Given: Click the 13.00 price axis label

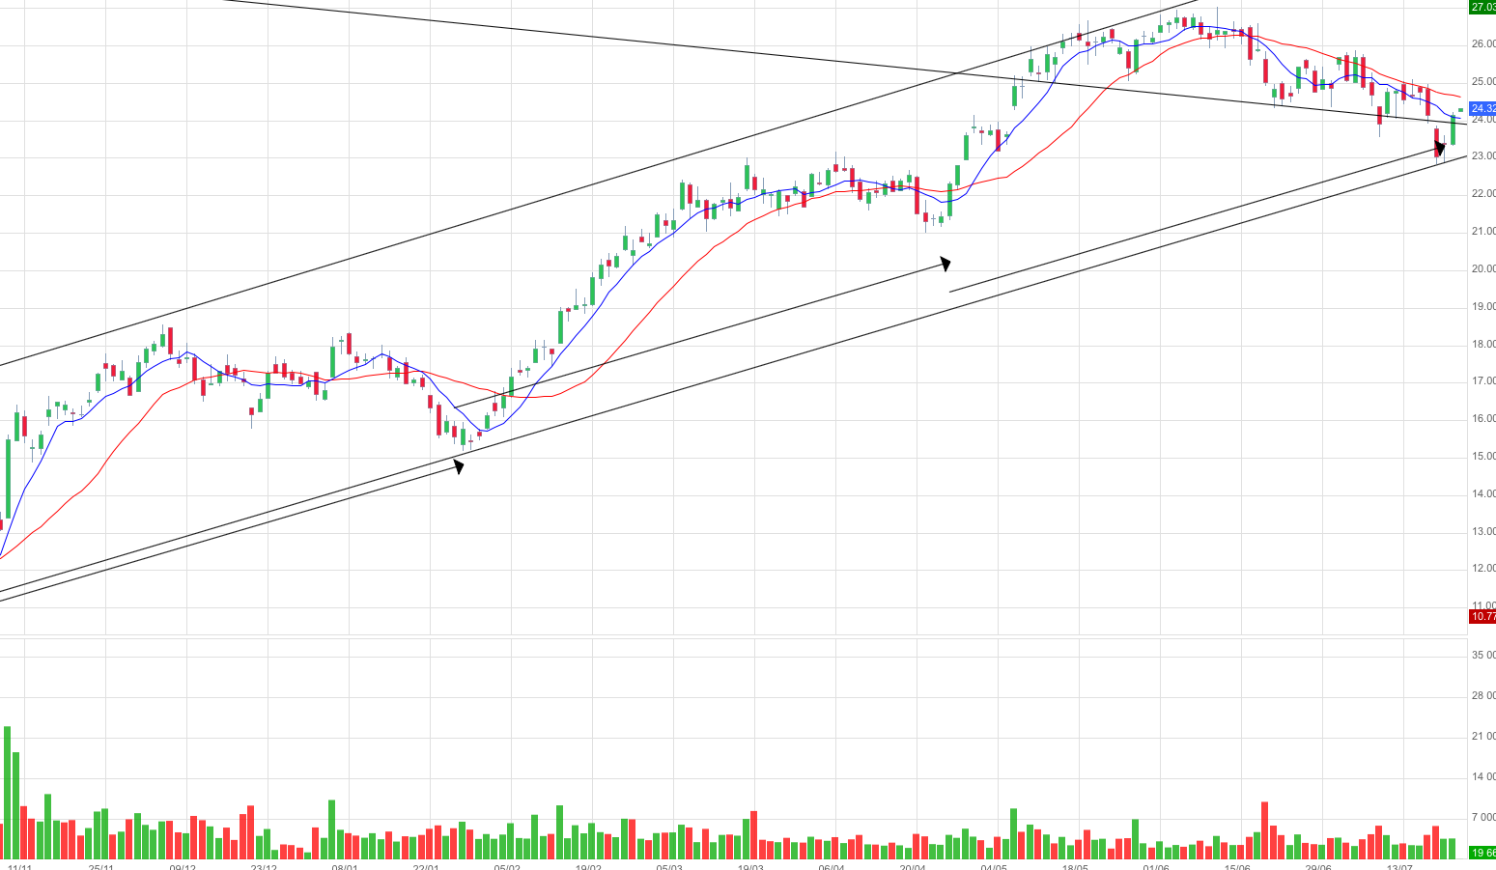Looking at the screenshot, I should point(1483,532).
